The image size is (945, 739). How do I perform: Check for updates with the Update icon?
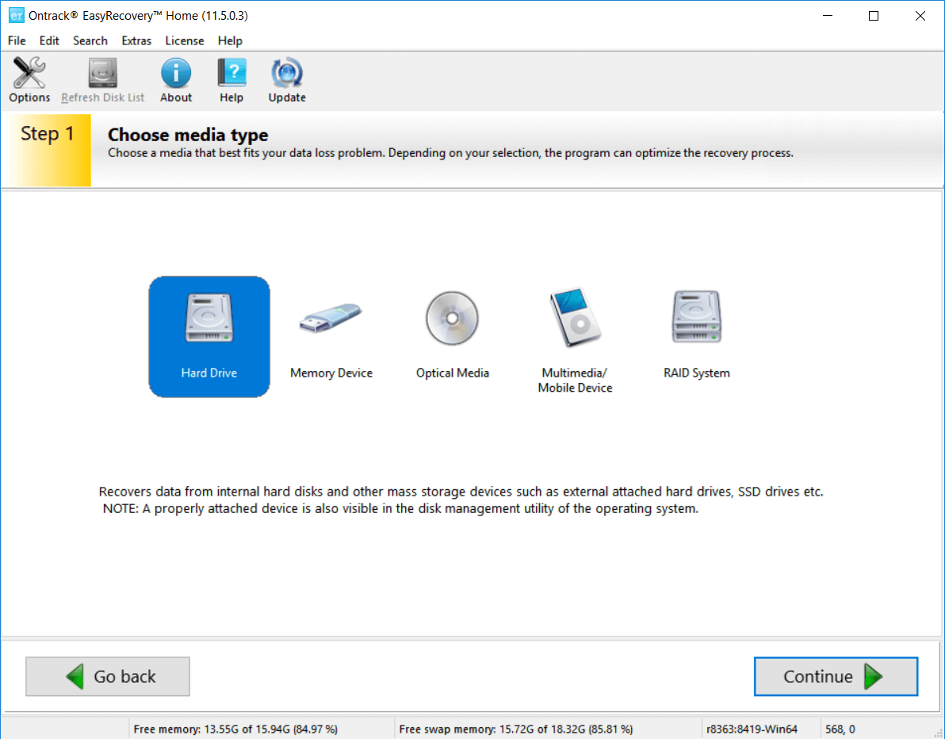point(286,79)
